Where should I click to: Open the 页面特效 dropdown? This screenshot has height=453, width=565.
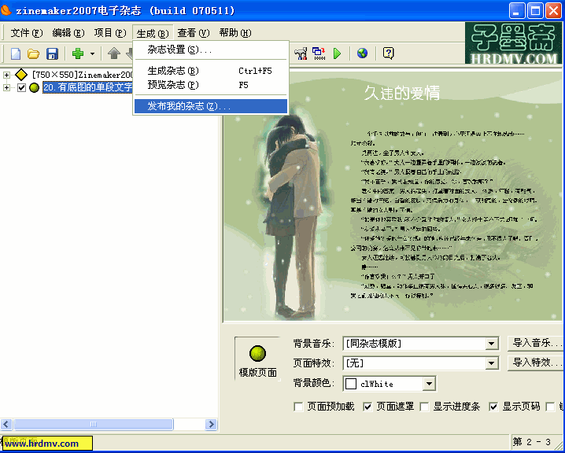(x=491, y=363)
